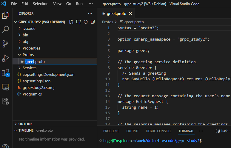Open Program.cs from the file tree

32,94
